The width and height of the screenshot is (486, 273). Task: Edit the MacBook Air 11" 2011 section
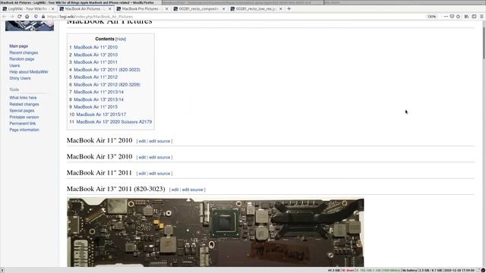click(142, 174)
